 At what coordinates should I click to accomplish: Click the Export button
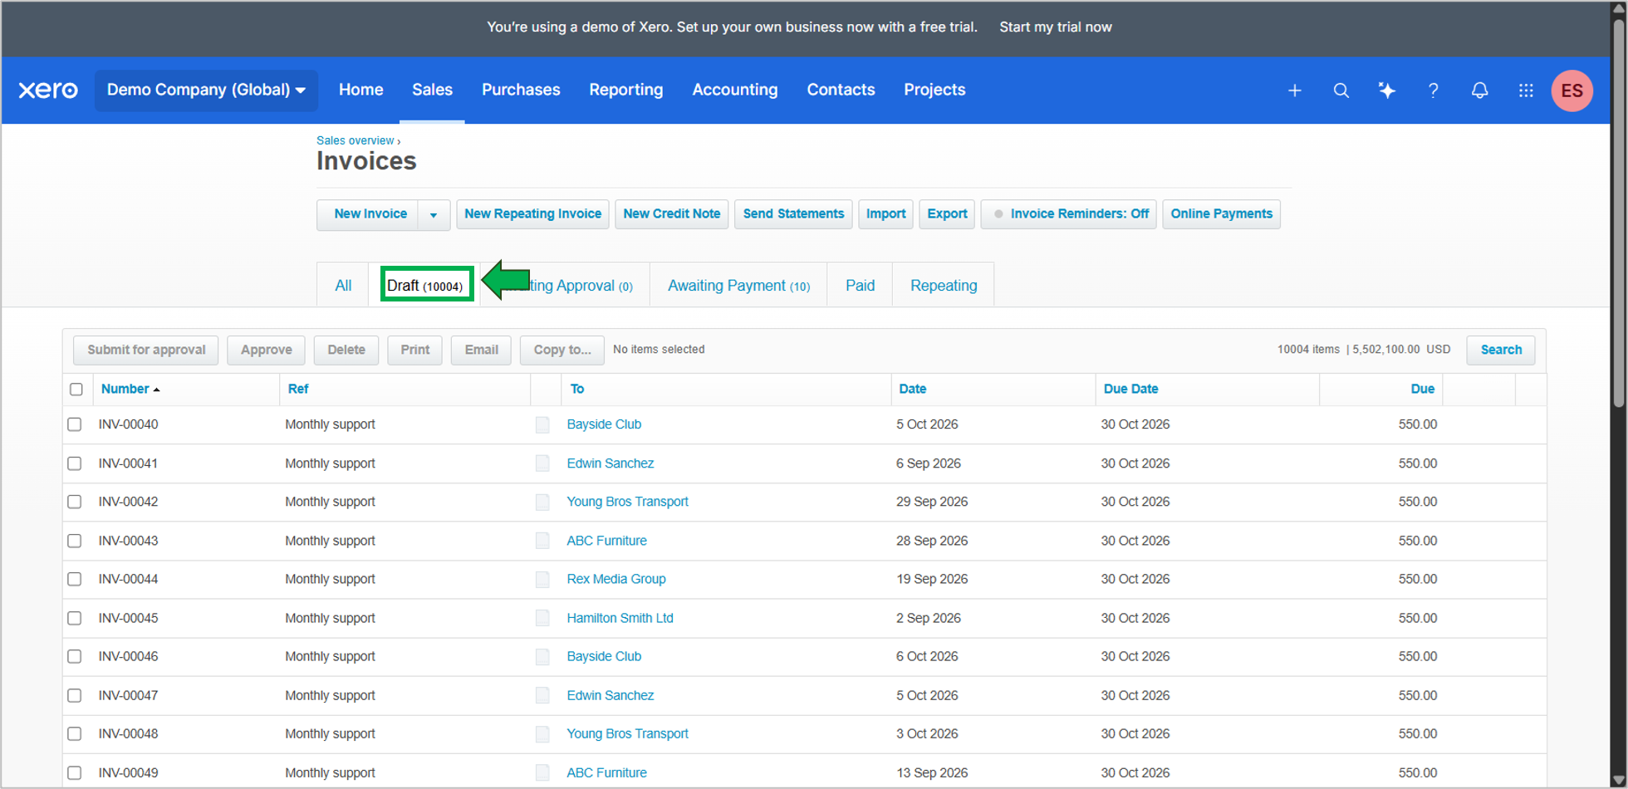tap(947, 214)
